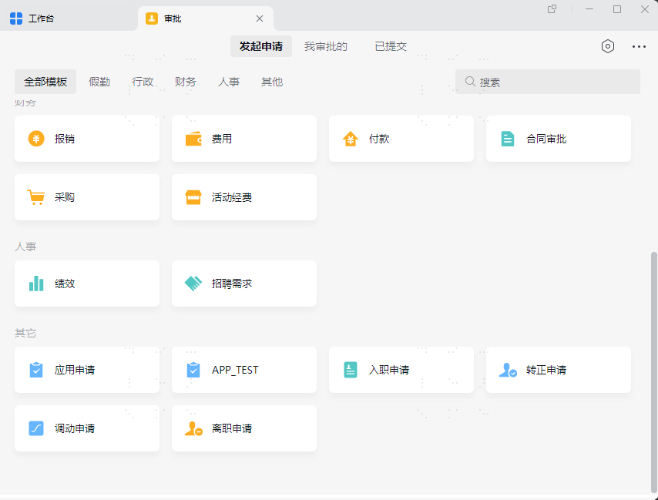Viewport: 658px width, 500px height.
Task: Click the search magnifier icon
Action: (x=471, y=82)
